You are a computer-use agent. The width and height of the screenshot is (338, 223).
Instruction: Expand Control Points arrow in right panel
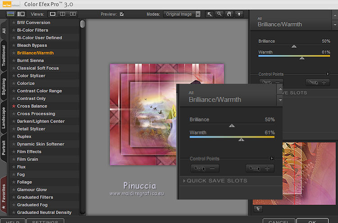[328, 74]
